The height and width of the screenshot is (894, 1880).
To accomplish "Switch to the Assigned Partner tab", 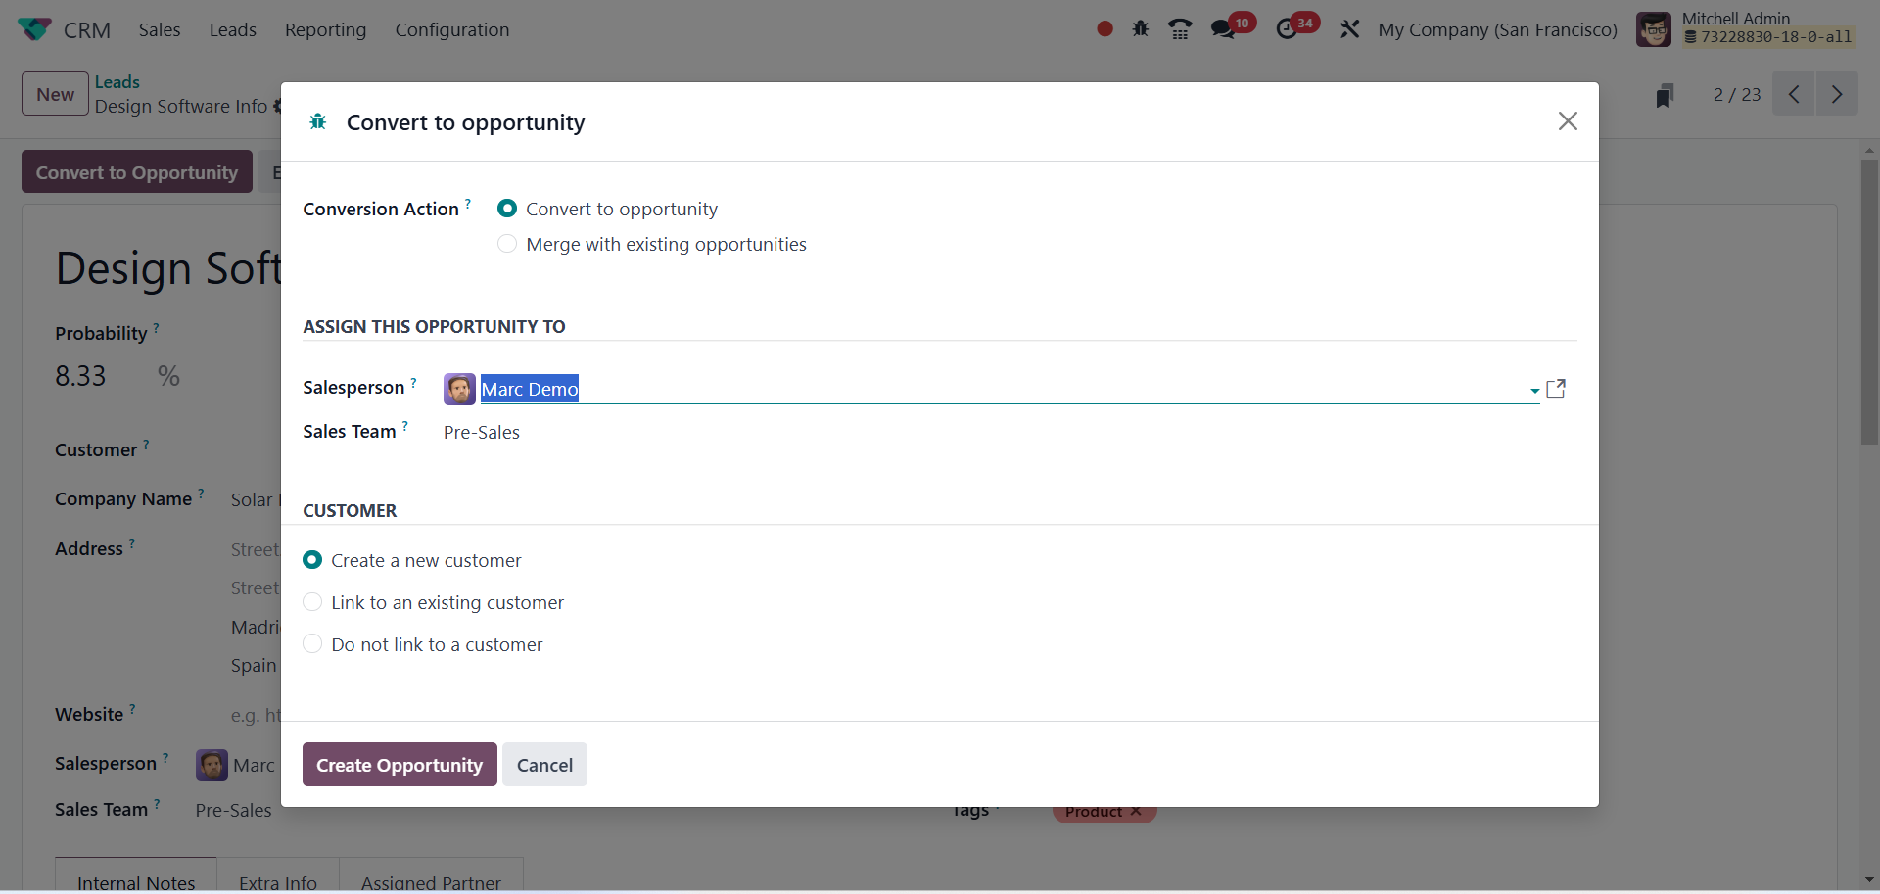I will click(x=431, y=875).
